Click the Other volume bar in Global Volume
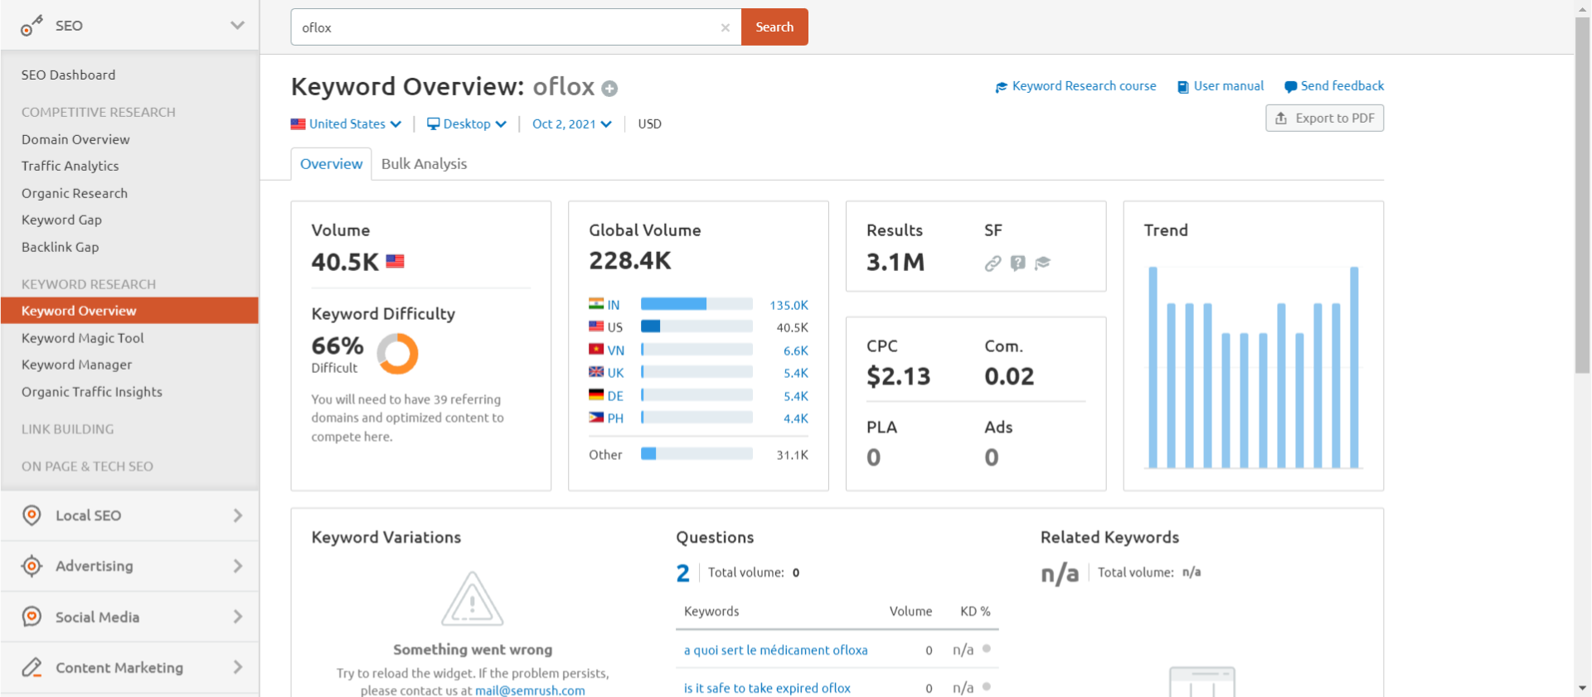 point(696,454)
